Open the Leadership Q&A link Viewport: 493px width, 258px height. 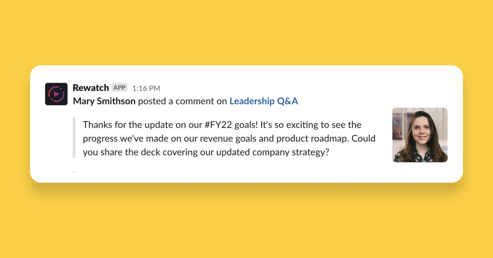[264, 101]
